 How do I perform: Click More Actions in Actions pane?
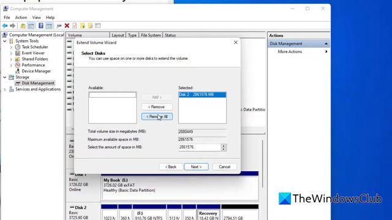(290, 51)
